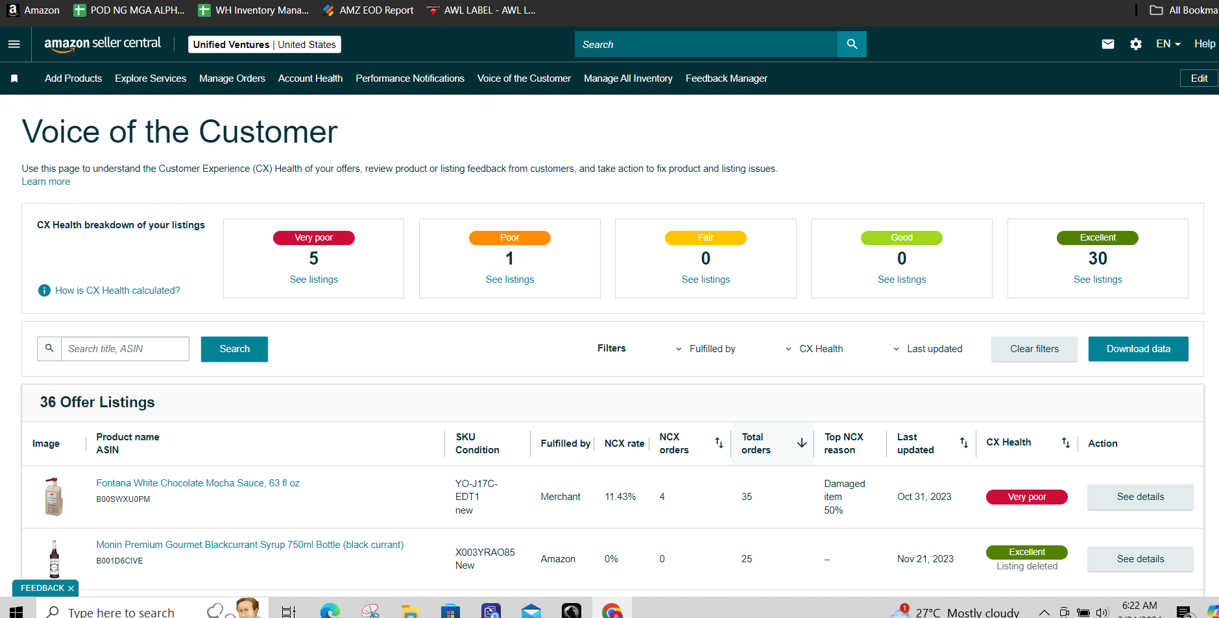The width and height of the screenshot is (1219, 618).
Task: Select Voice of the Customer nav item
Action: tap(524, 78)
